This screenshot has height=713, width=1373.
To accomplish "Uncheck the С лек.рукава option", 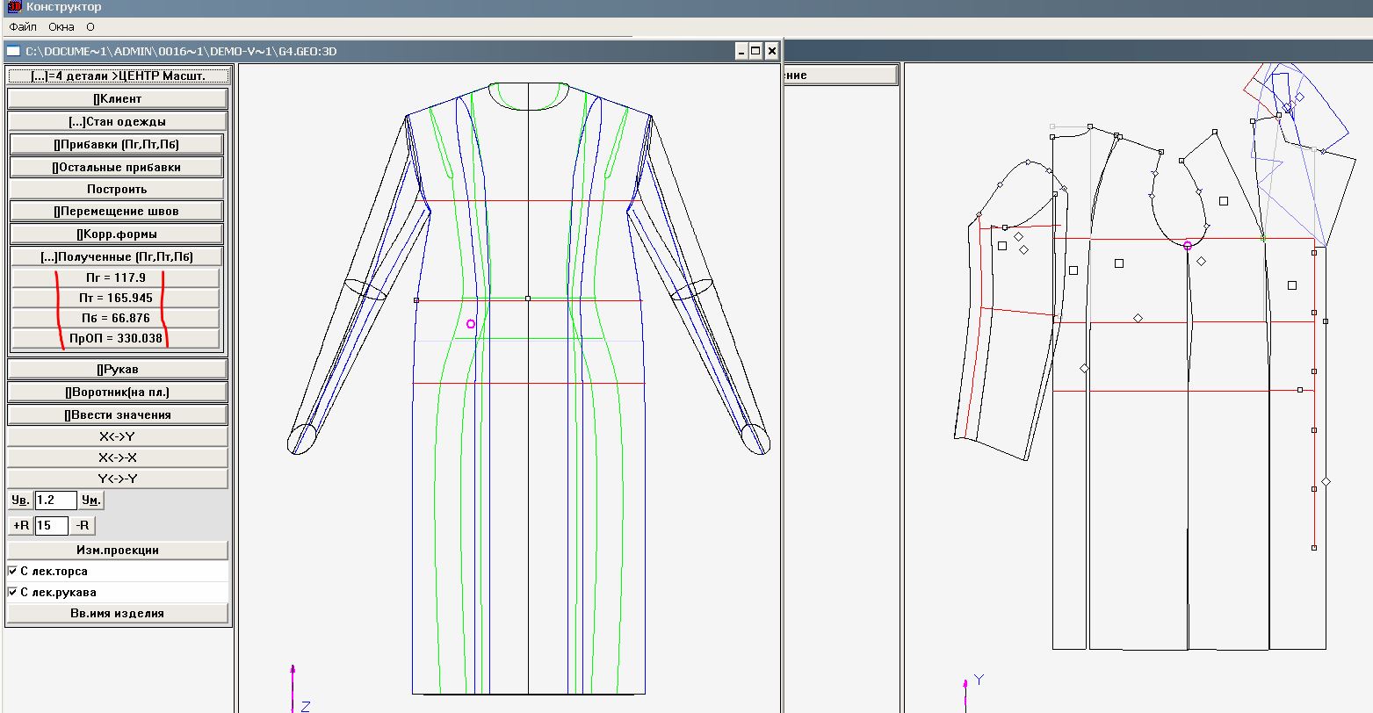I will 12,593.
